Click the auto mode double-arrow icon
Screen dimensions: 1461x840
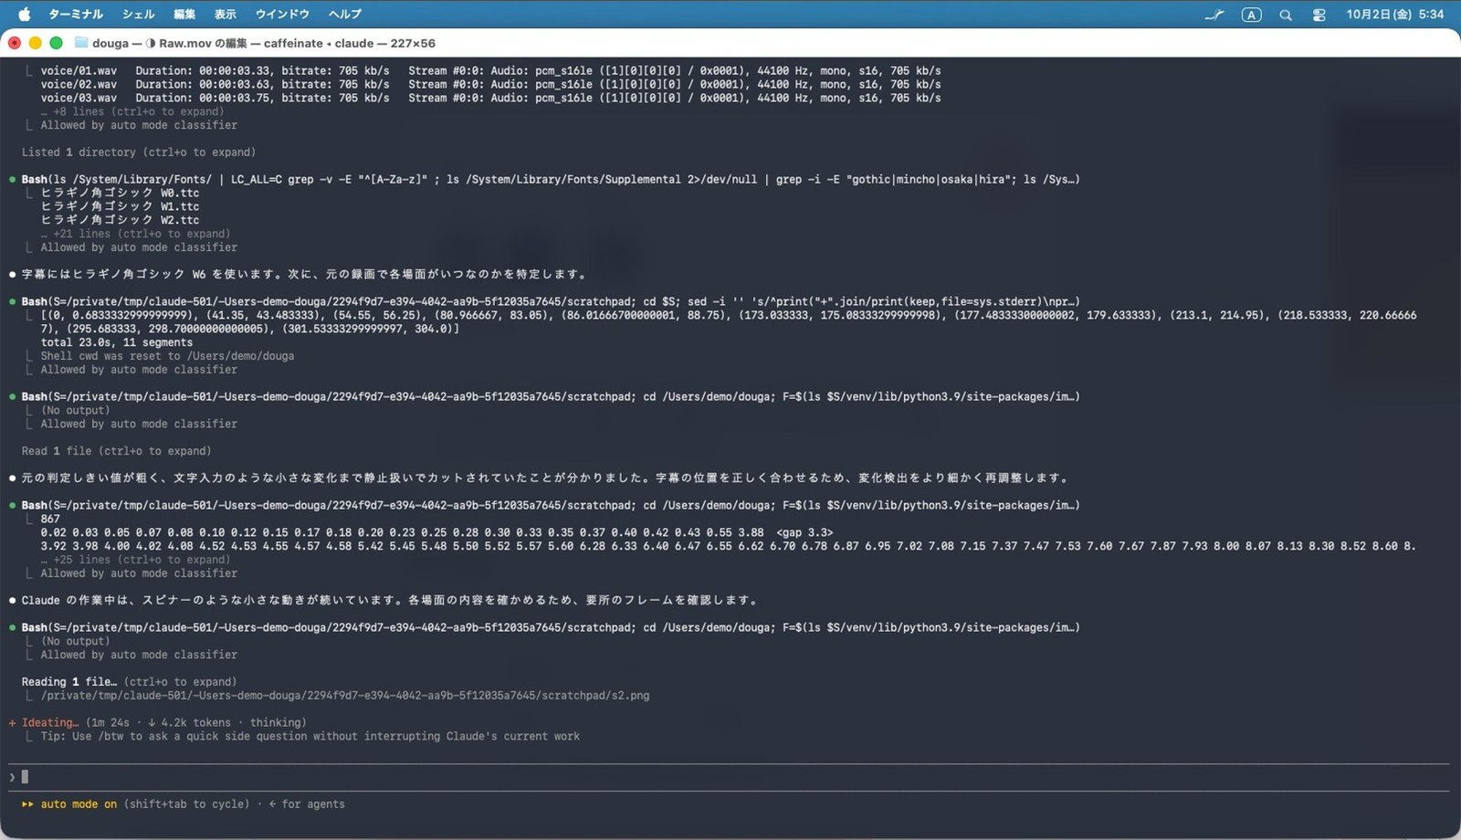pyautogui.click(x=27, y=804)
